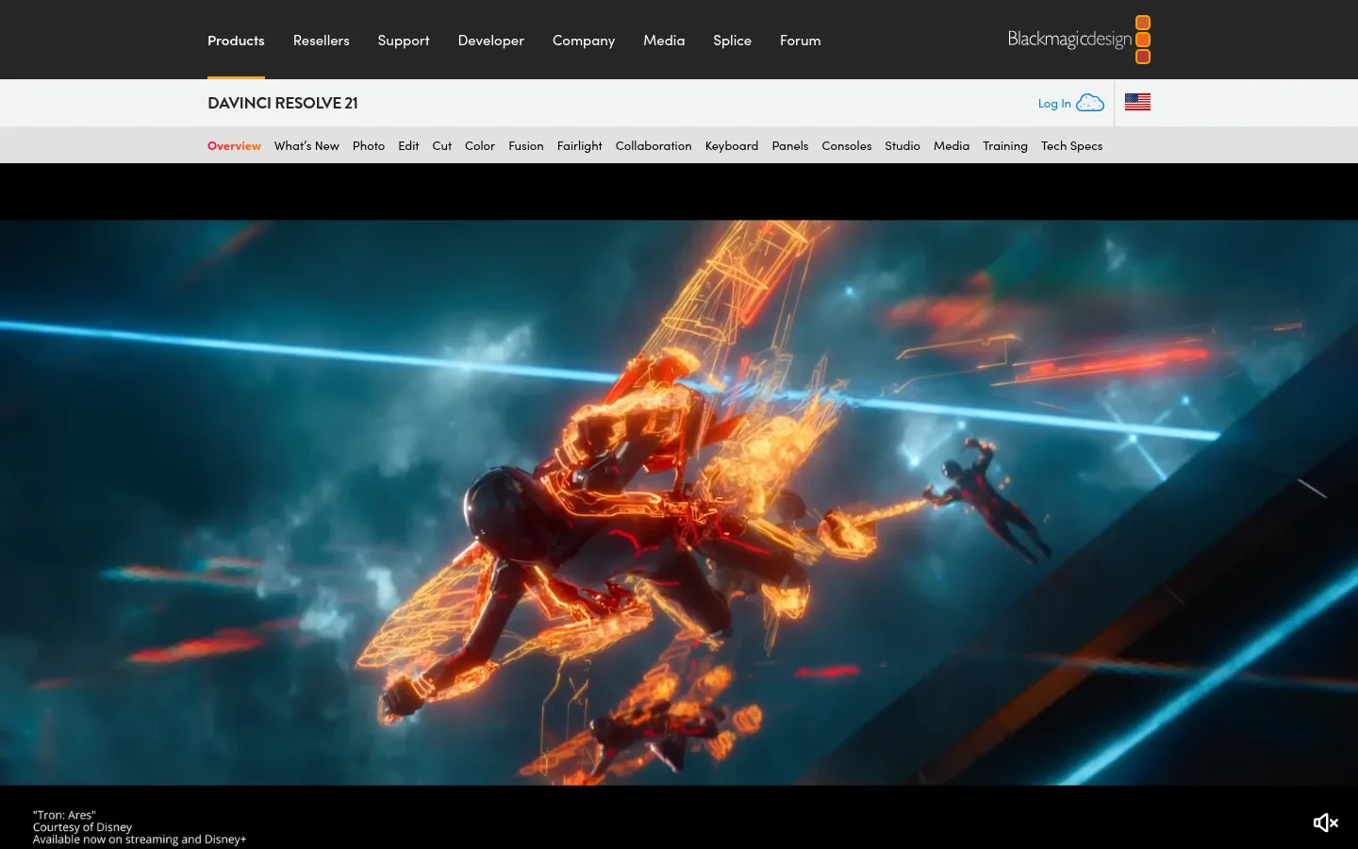Image resolution: width=1358 pixels, height=849 pixels.
Task: Click the "Courtesy of Disney" credit line
Action: (x=82, y=827)
